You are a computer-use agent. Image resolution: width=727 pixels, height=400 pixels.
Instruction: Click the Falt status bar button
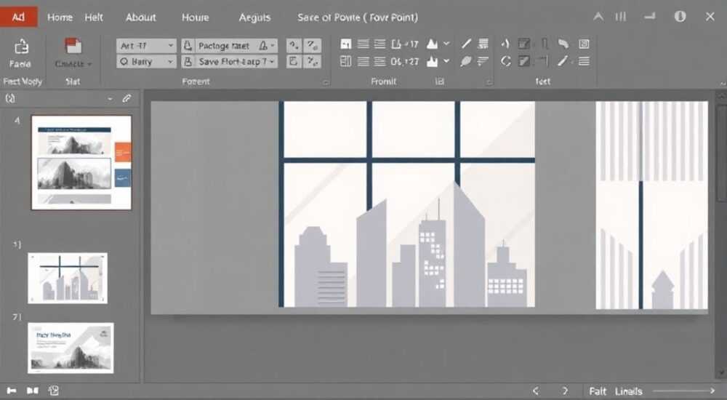click(598, 391)
